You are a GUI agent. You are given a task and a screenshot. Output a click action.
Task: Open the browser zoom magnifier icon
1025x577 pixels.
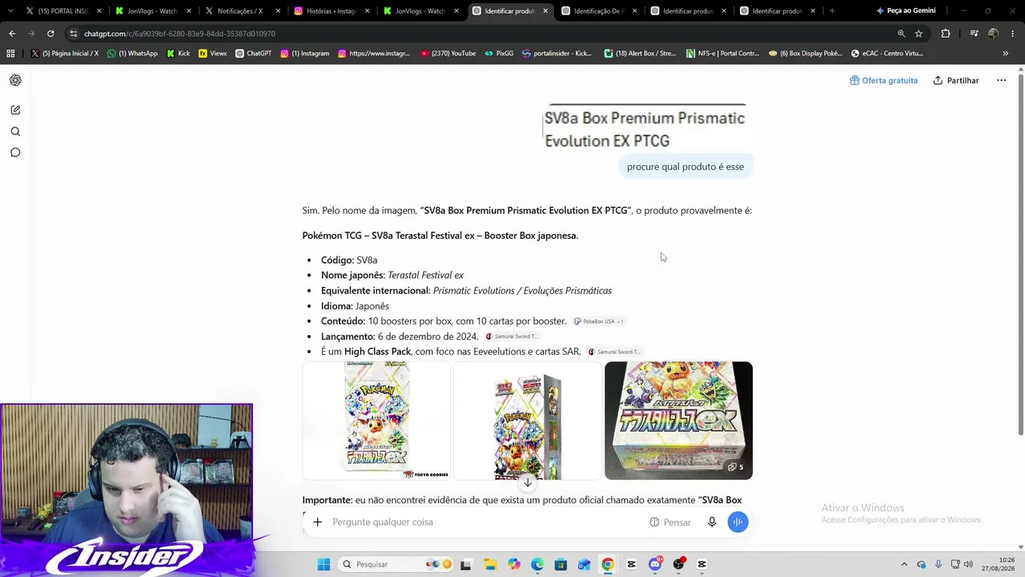tap(901, 34)
